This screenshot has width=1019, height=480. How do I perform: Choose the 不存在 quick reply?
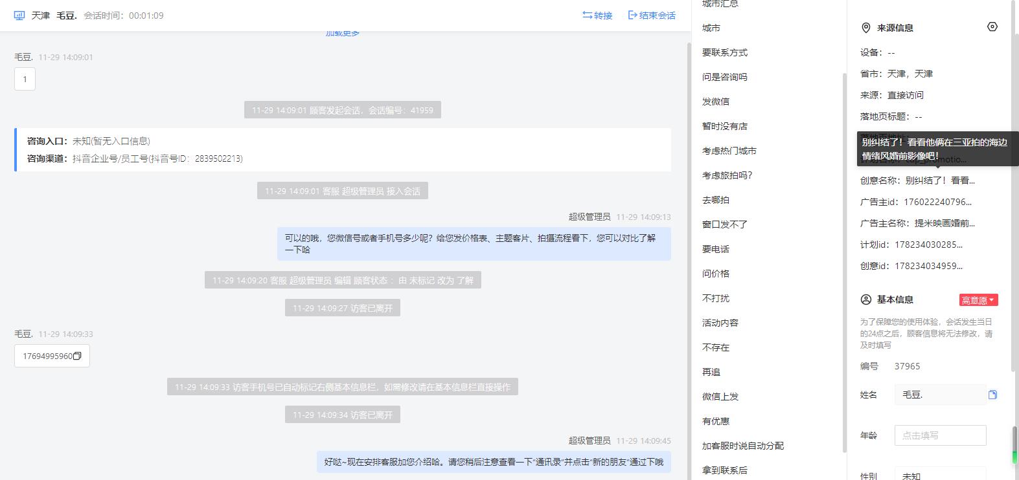tap(716, 347)
